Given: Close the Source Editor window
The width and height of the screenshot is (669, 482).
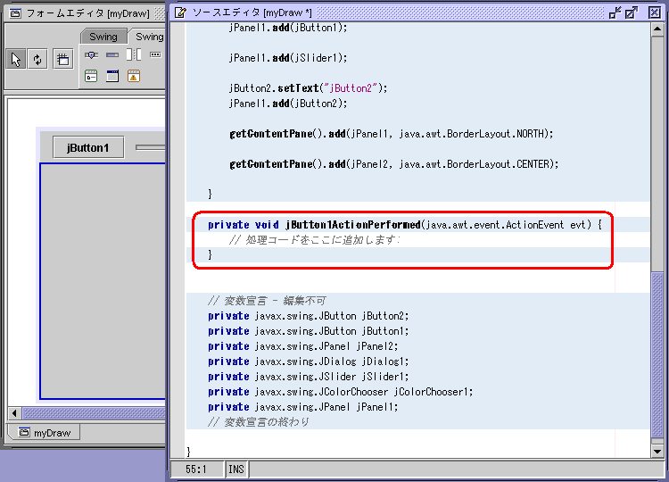Looking at the screenshot, I should coord(655,12).
